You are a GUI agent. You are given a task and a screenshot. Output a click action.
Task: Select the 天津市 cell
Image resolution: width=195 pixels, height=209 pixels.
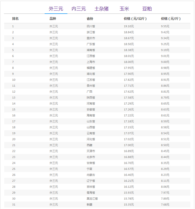91,151
